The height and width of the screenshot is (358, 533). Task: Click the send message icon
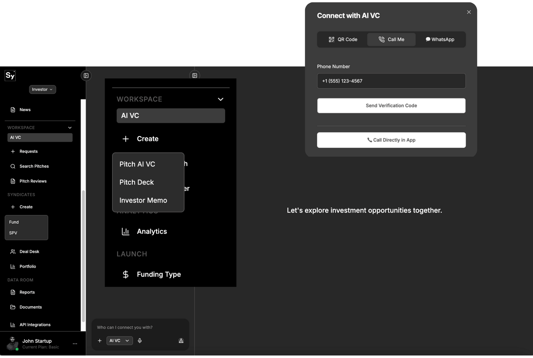181,341
